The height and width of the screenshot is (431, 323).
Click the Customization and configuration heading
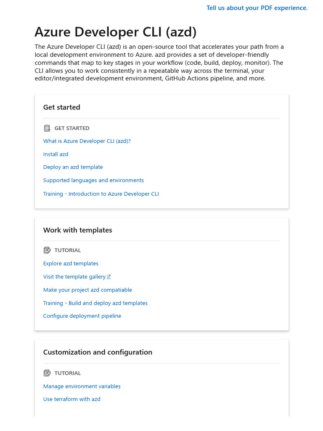point(98,352)
